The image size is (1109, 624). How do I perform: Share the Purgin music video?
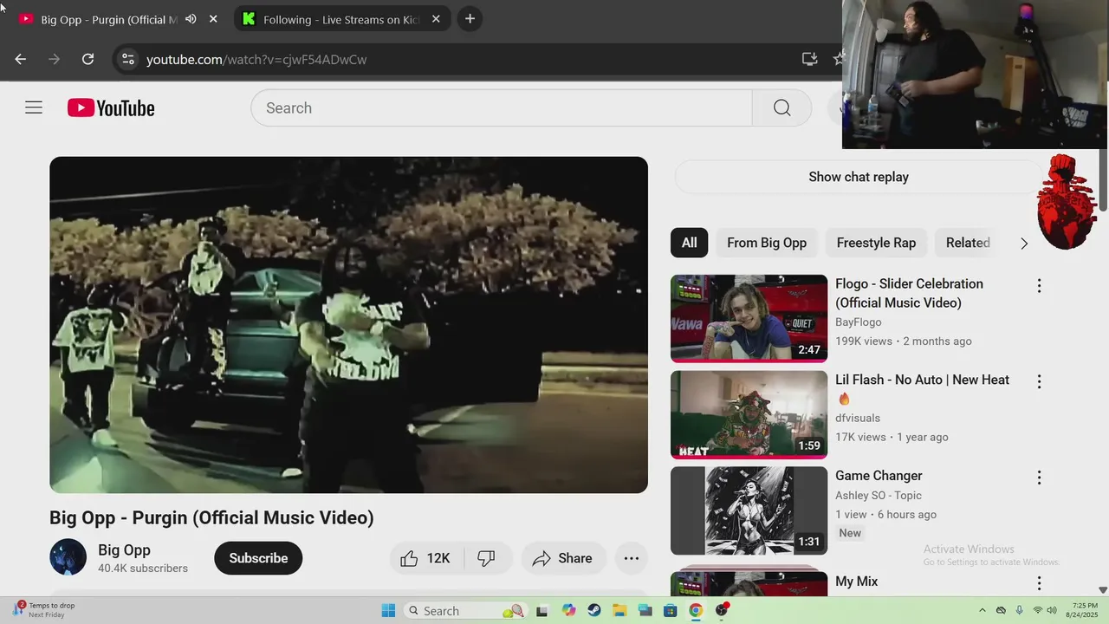(563, 558)
